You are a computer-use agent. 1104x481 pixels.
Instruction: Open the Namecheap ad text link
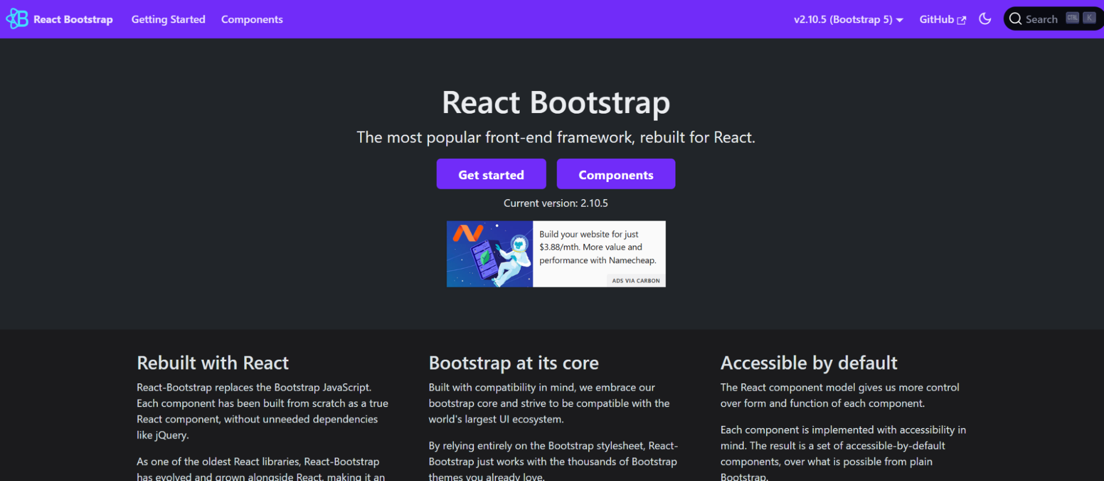598,247
